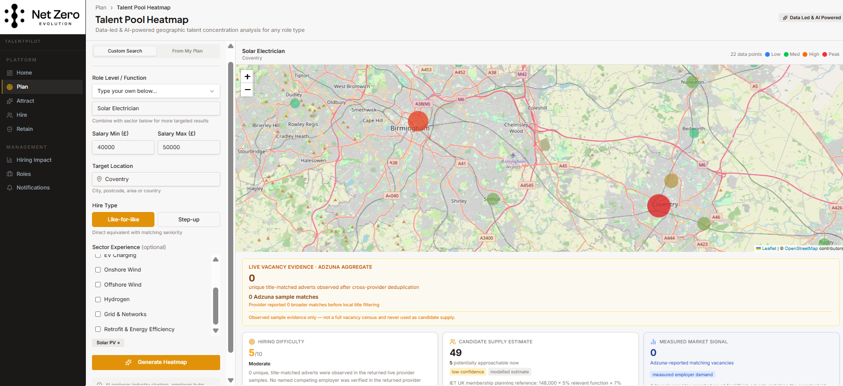
Task: Click the modelled estimate badge
Action: pos(509,372)
